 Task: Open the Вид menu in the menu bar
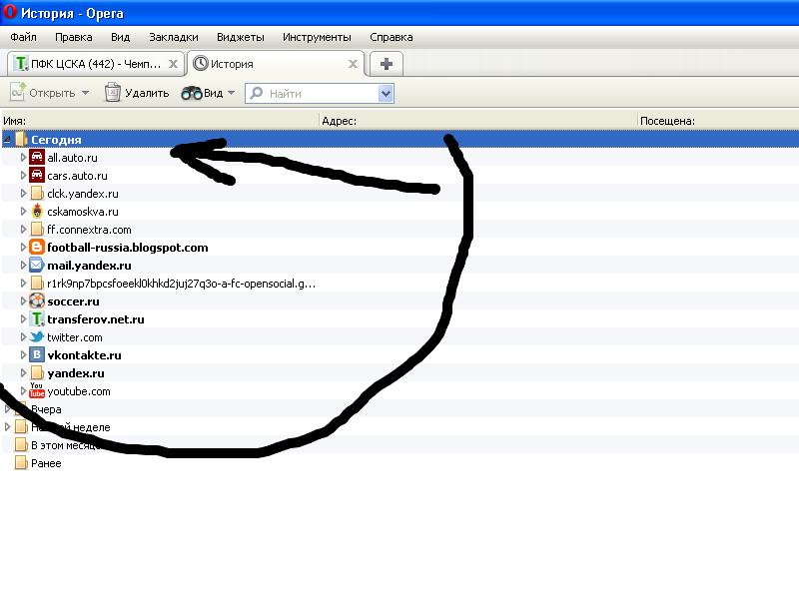coord(120,37)
